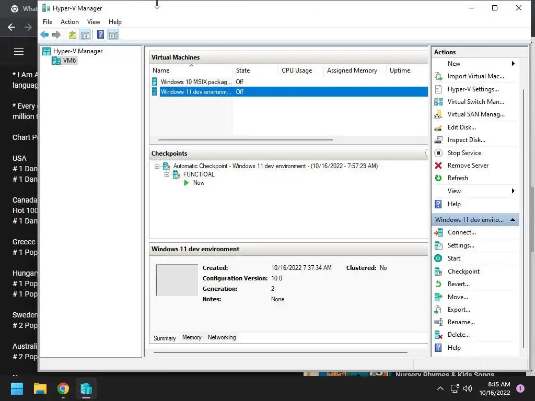The image size is (535, 401).
Task: Click the Actions pane vertical scrollbar
Action: coord(523,218)
